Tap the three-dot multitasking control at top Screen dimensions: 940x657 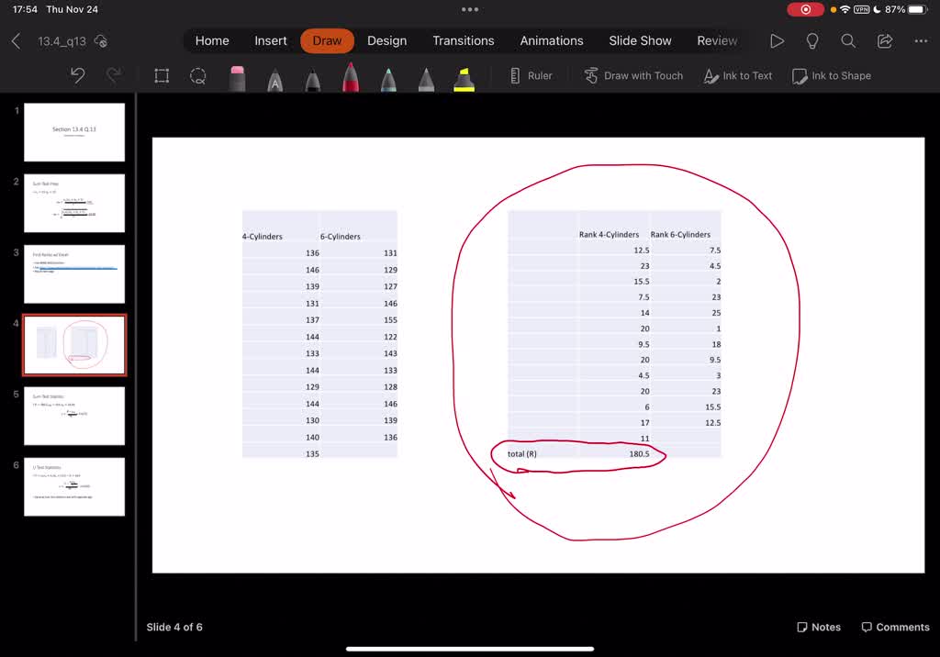click(470, 9)
